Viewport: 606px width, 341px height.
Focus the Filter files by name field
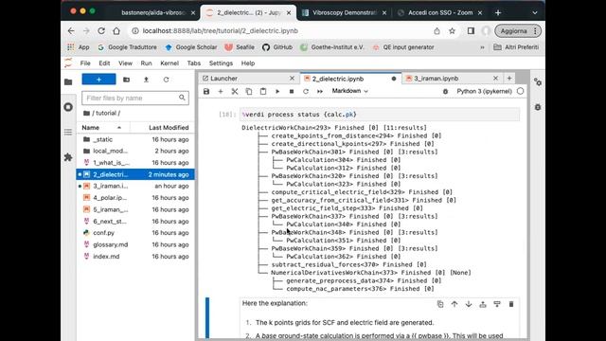(135, 98)
